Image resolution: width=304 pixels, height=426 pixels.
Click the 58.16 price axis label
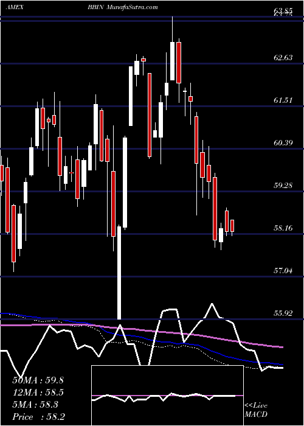pyautogui.click(x=283, y=228)
